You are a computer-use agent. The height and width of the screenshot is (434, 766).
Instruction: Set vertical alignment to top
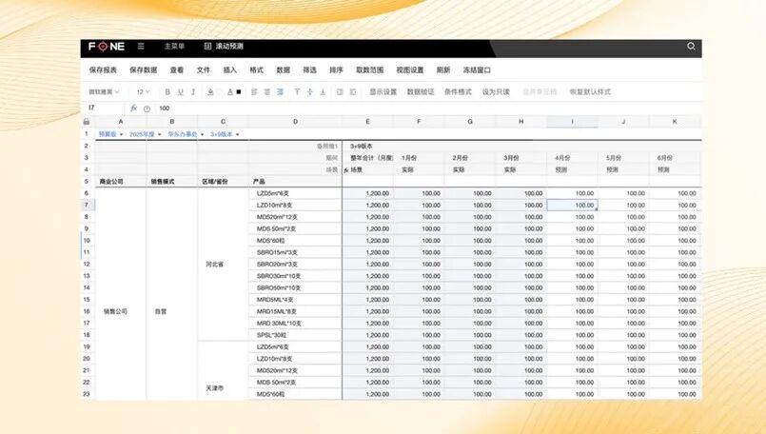297,92
